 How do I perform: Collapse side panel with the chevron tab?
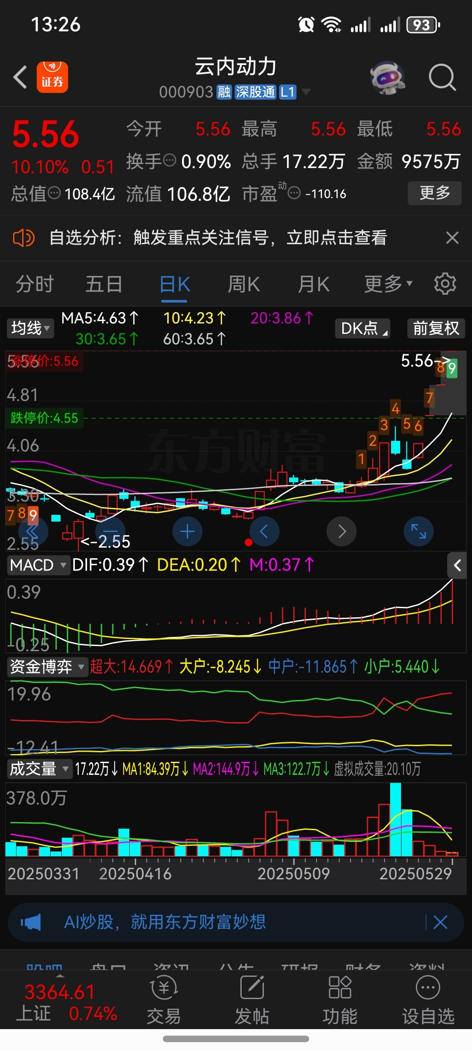[457, 565]
